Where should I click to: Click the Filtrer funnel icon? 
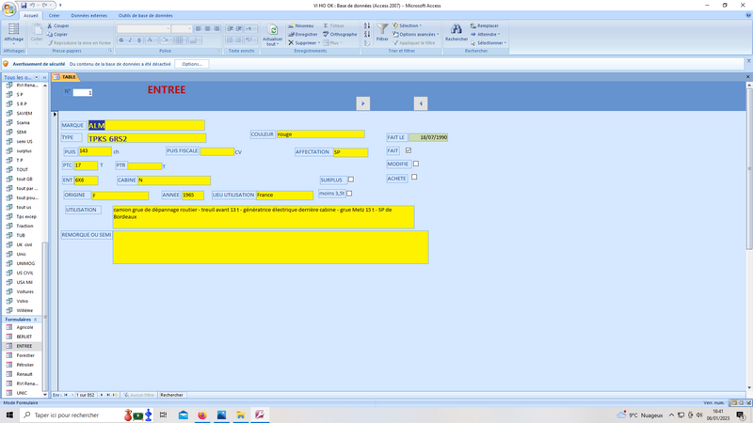click(x=382, y=31)
